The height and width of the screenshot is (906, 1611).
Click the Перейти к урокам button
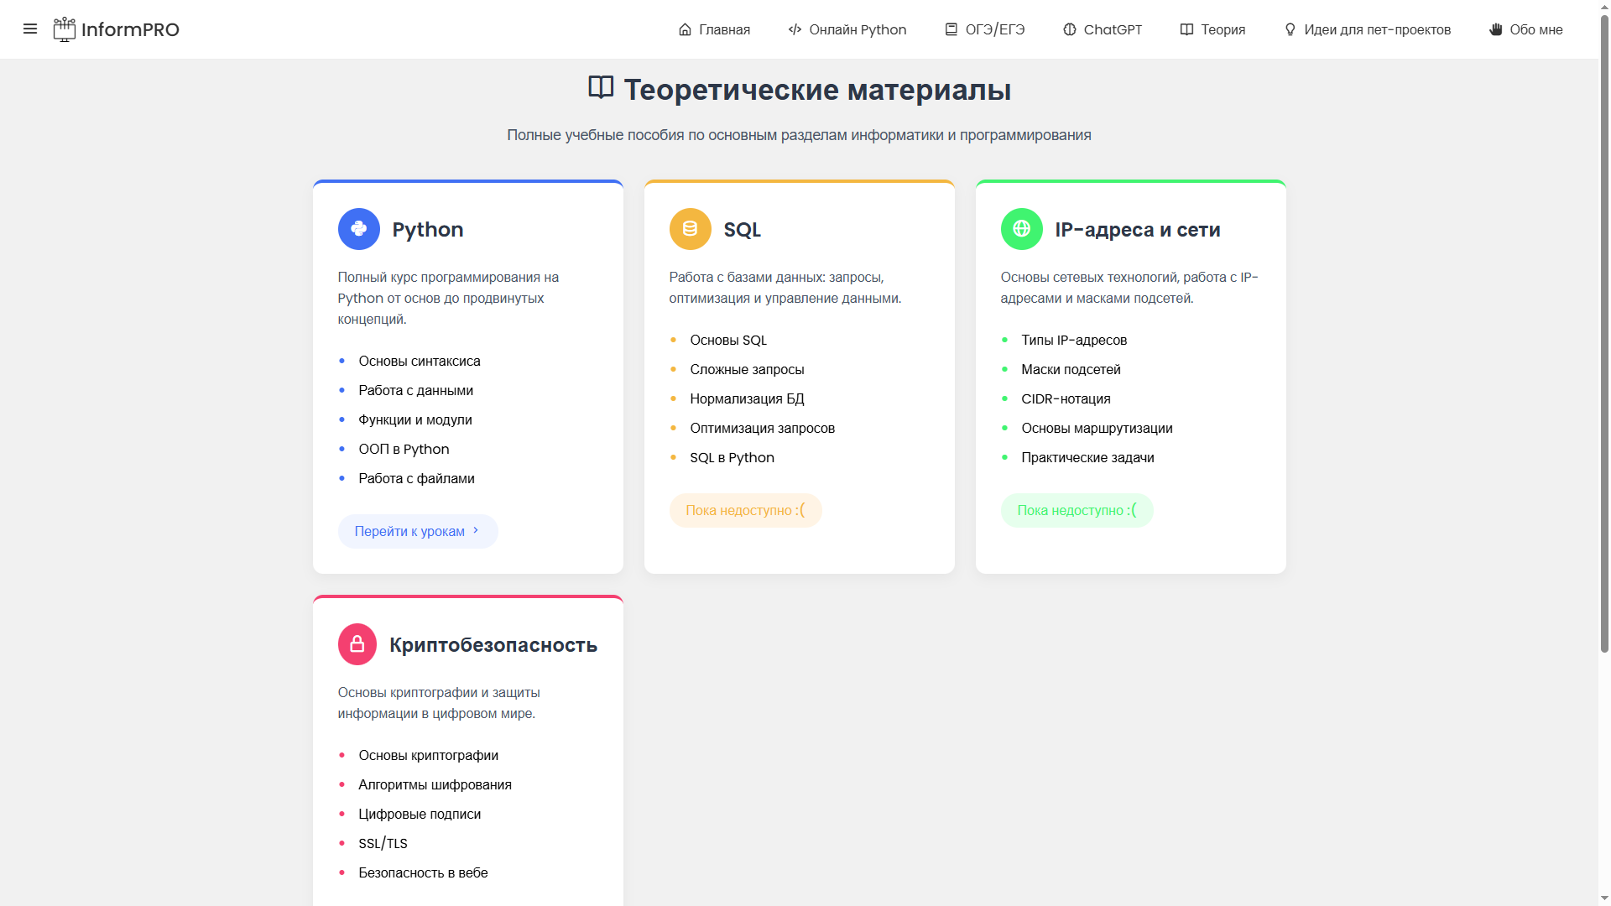point(418,531)
